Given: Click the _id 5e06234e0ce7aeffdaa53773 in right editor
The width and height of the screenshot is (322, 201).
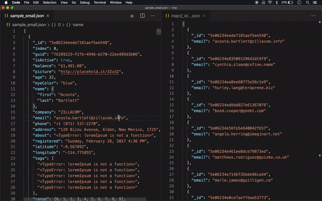Looking at the screenshot, I should (238, 198).
